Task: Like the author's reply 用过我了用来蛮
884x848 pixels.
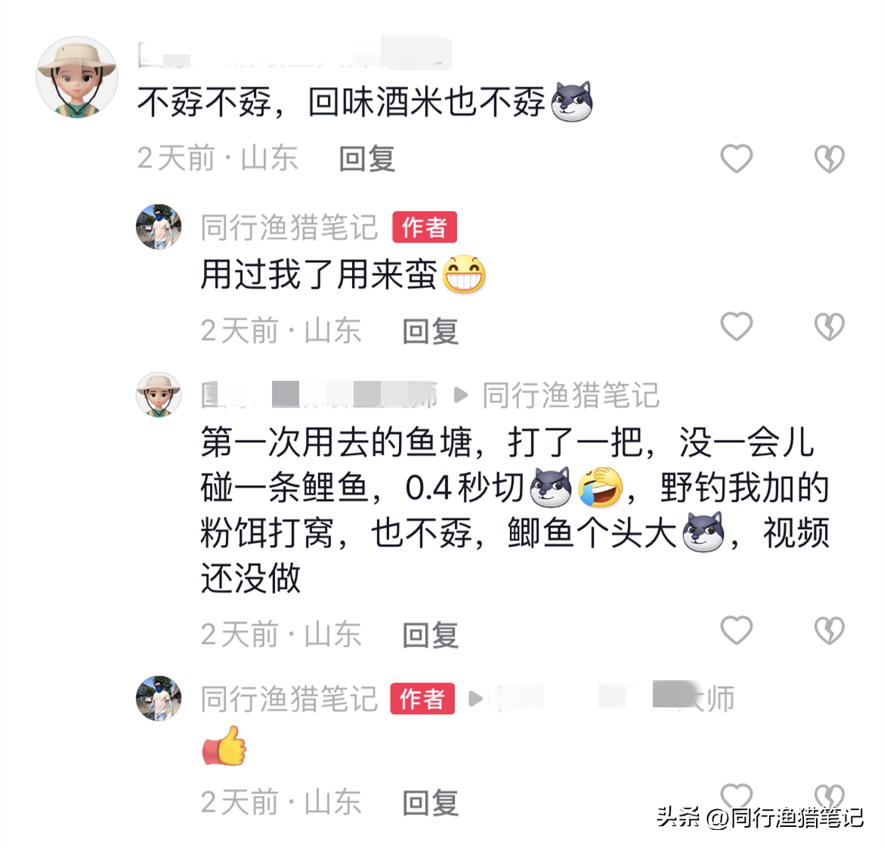Action: coord(737,327)
